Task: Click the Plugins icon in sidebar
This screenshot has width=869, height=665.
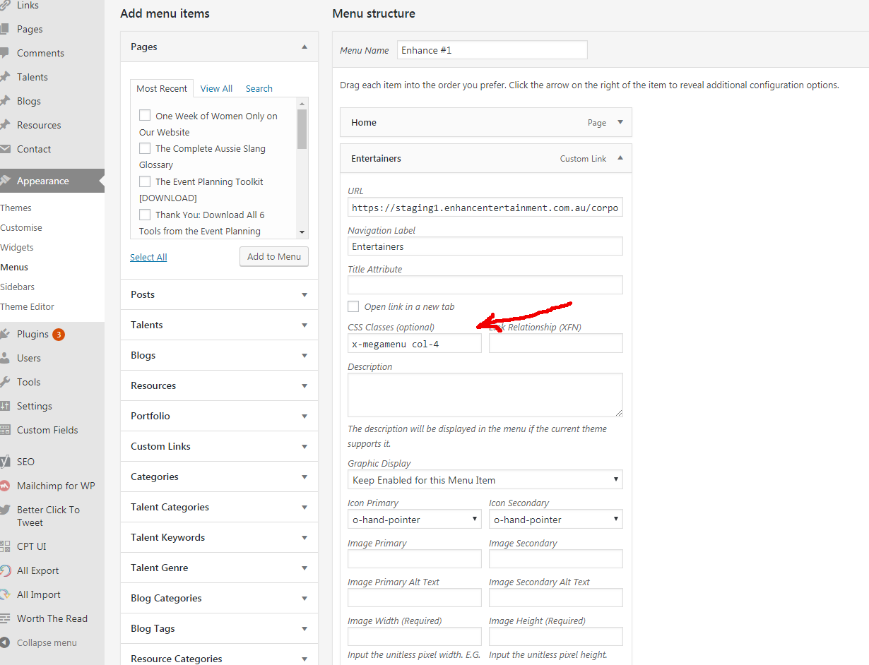Action: point(5,334)
